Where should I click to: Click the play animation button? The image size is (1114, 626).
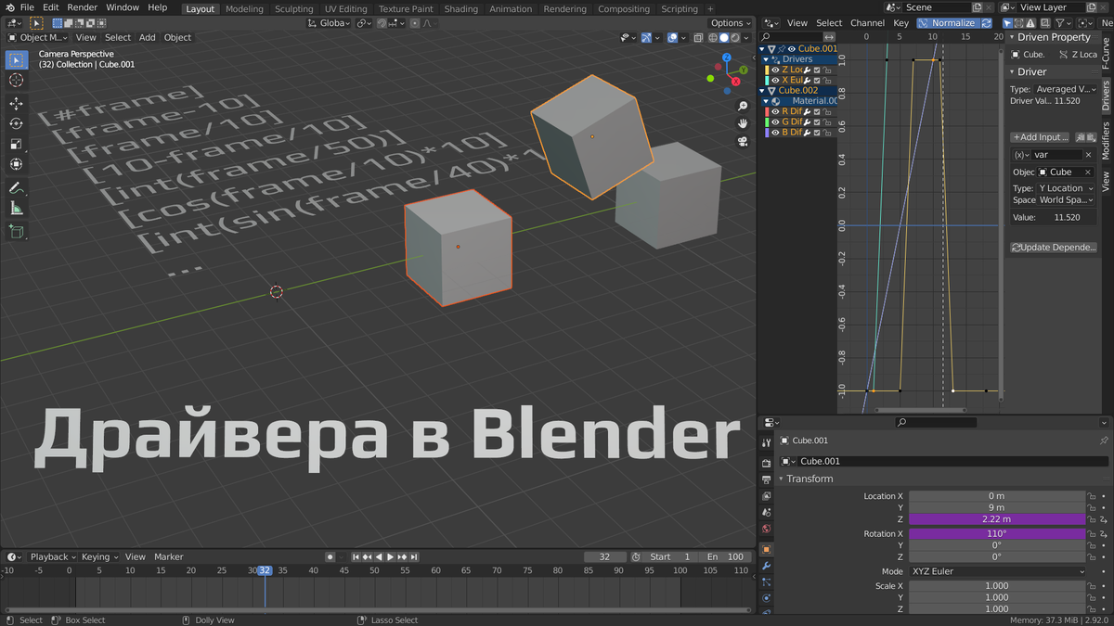click(391, 556)
